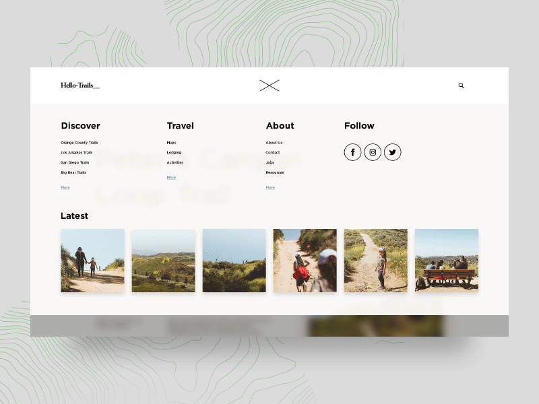The width and height of the screenshot is (539, 404).
Task: Click the Contact link under About
Action: tap(272, 153)
